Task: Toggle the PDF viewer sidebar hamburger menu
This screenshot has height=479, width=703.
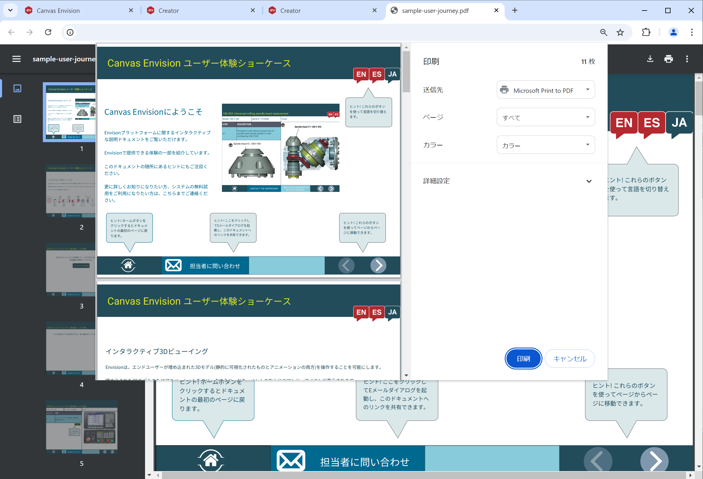Action: [x=17, y=59]
